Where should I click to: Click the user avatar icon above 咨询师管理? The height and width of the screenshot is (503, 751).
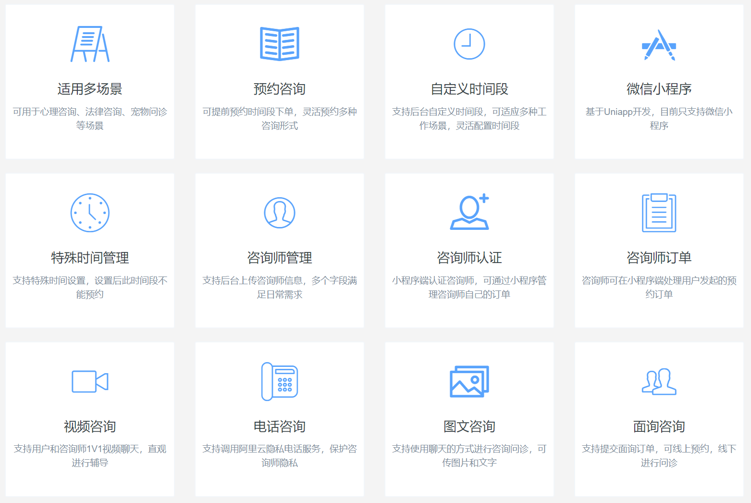280,213
